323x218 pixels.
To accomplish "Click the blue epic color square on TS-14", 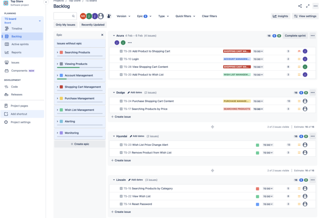I will [x=257, y=204].
